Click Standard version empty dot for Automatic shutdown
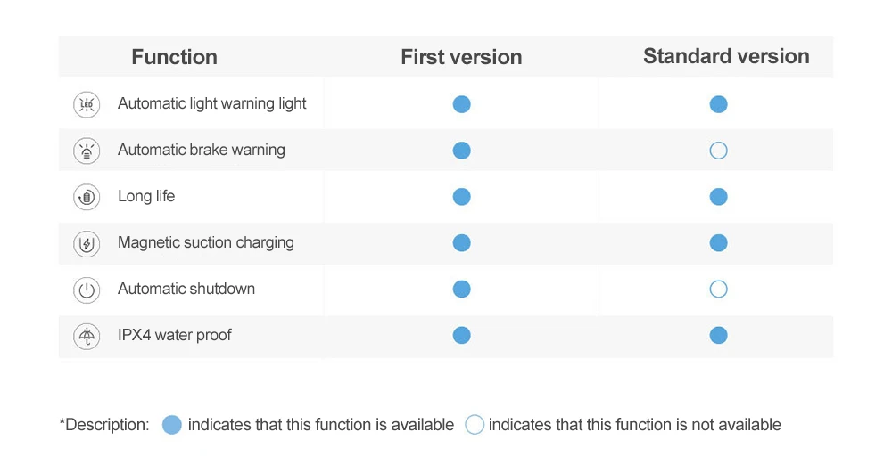Image resolution: width=892 pixels, height=473 pixels. pyautogui.click(x=718, y=289)
